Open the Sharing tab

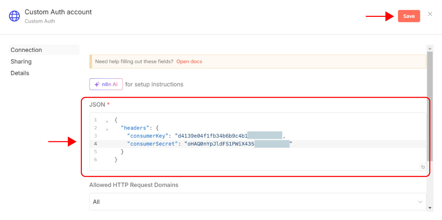click(x=21, y=62)
